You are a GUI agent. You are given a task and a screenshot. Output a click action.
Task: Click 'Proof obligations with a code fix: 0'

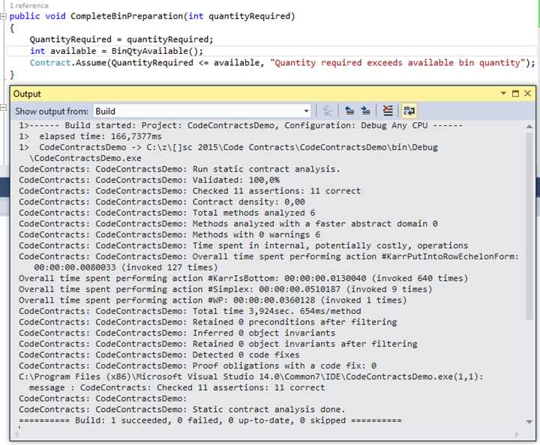tap(198, 366)
